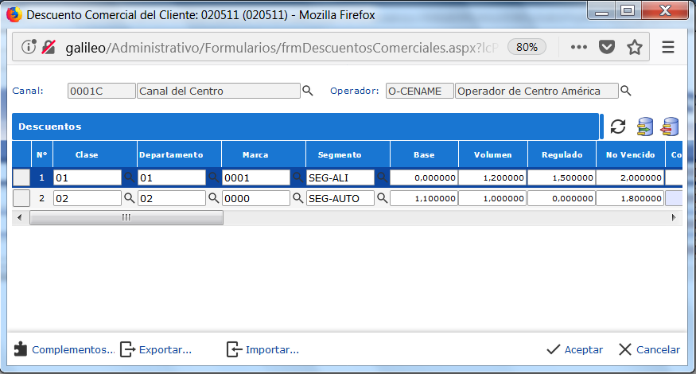Open the Firefox hamburger menu

coord(668,47)
